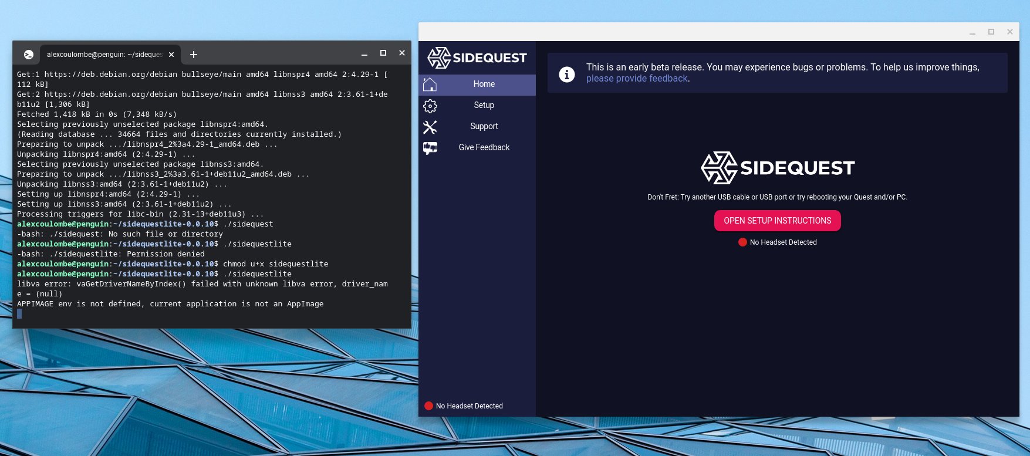Click the 'Permission denied' terminal line
1030x456 pixels.
pyautogui.click(x=111, y=254)
